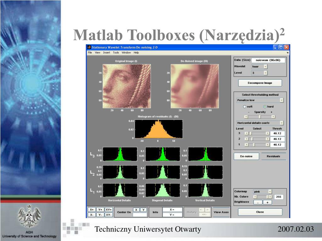Open the Window menu
This screenshot has width=322, height=241.
[126, 53]
